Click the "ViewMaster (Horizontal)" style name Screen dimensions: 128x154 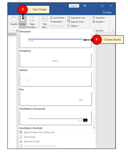[32, 109]
